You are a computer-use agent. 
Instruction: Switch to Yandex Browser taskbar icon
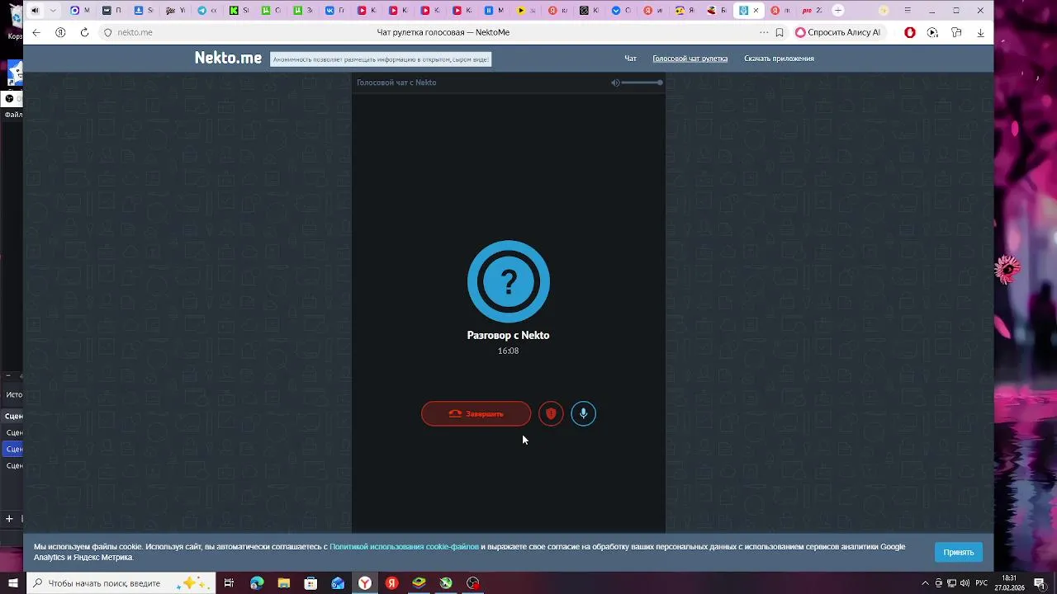364,583
